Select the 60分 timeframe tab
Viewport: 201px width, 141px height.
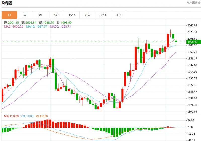point(103,15)
